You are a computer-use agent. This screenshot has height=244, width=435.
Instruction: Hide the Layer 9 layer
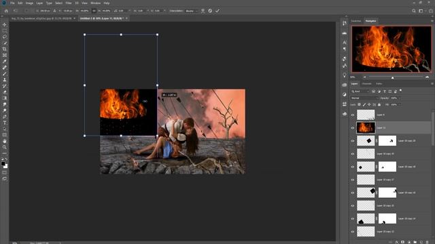(x=353, y=115)
